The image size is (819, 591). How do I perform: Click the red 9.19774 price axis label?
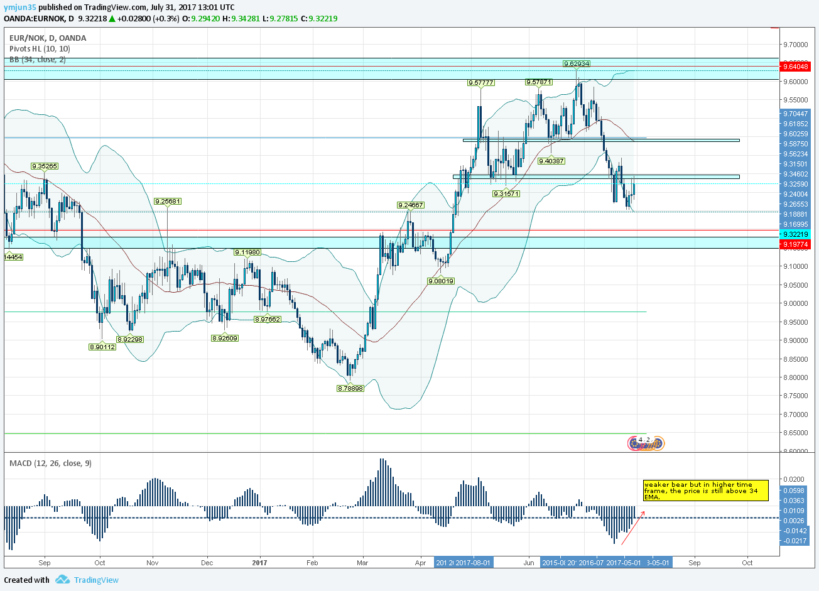pyautogui.click(x=795, y=244)
